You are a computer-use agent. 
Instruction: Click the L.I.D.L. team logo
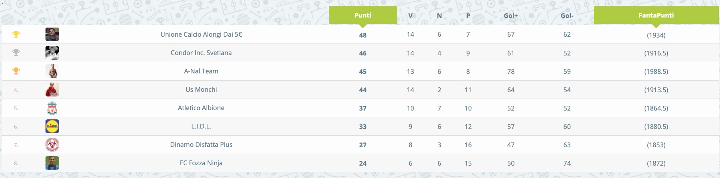(x=52, y=126)
